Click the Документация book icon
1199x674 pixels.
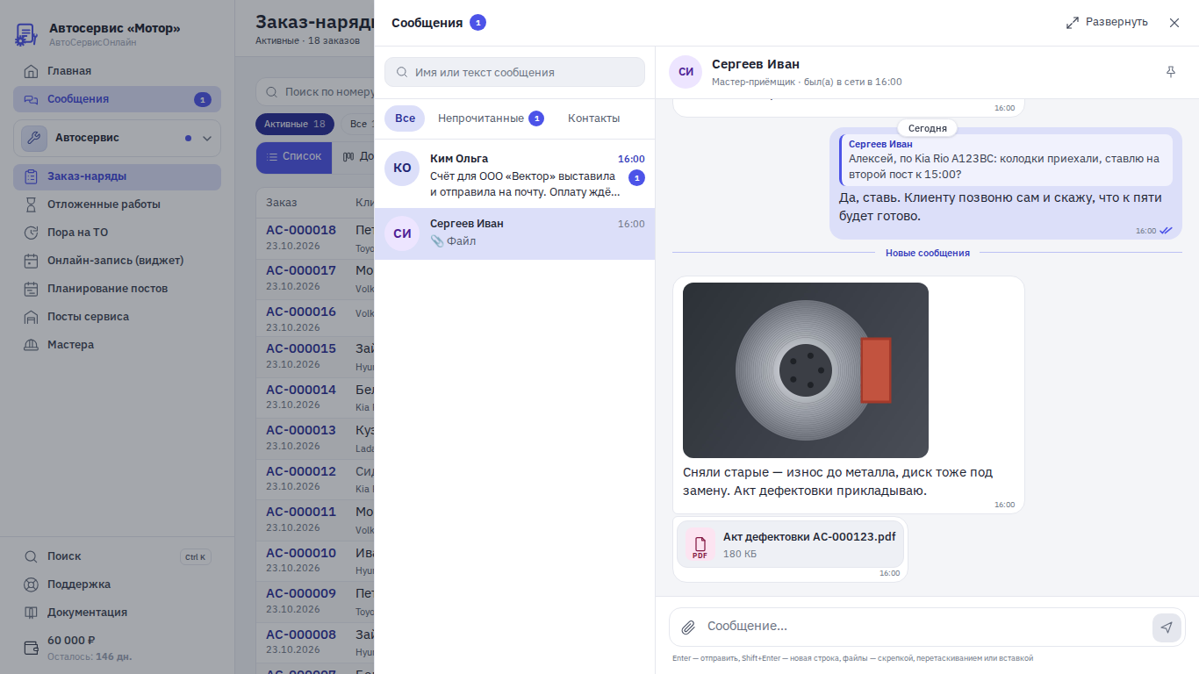(x=32, y=613)
